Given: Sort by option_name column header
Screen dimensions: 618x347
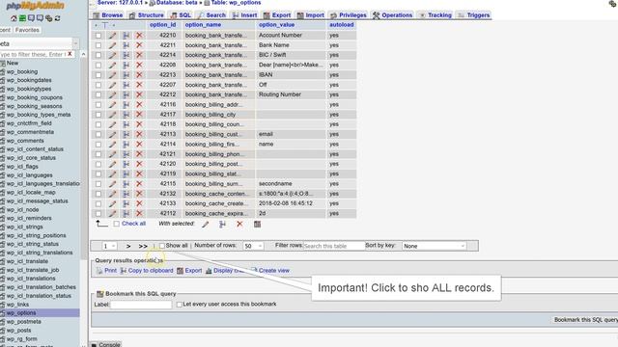Looking at the screenshot, I should tap(203, 25).
